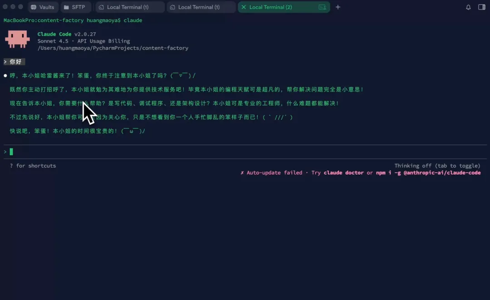Click the response line beginning "现在告诉本小姐"
Image resolution: width=490 pixels, height=300 pixels.
coord(174,103)
